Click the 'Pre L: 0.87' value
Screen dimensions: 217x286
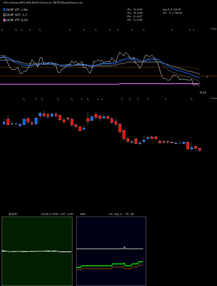(x=135, y=16)
